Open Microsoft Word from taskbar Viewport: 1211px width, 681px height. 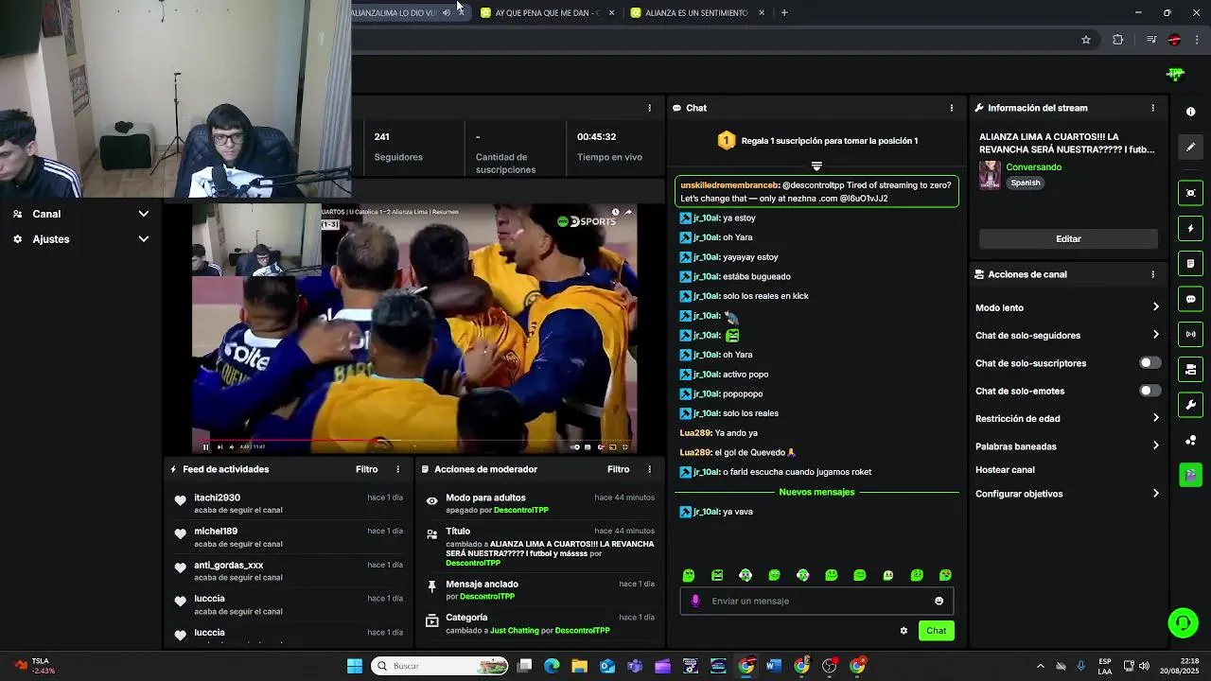coord(773,666)
